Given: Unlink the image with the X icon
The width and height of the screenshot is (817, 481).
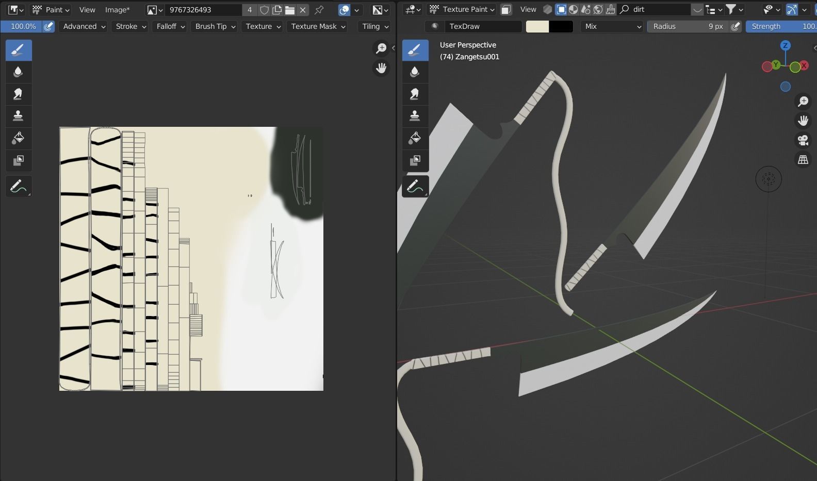Looking at the screenshot, I should (x=303, y=10).
